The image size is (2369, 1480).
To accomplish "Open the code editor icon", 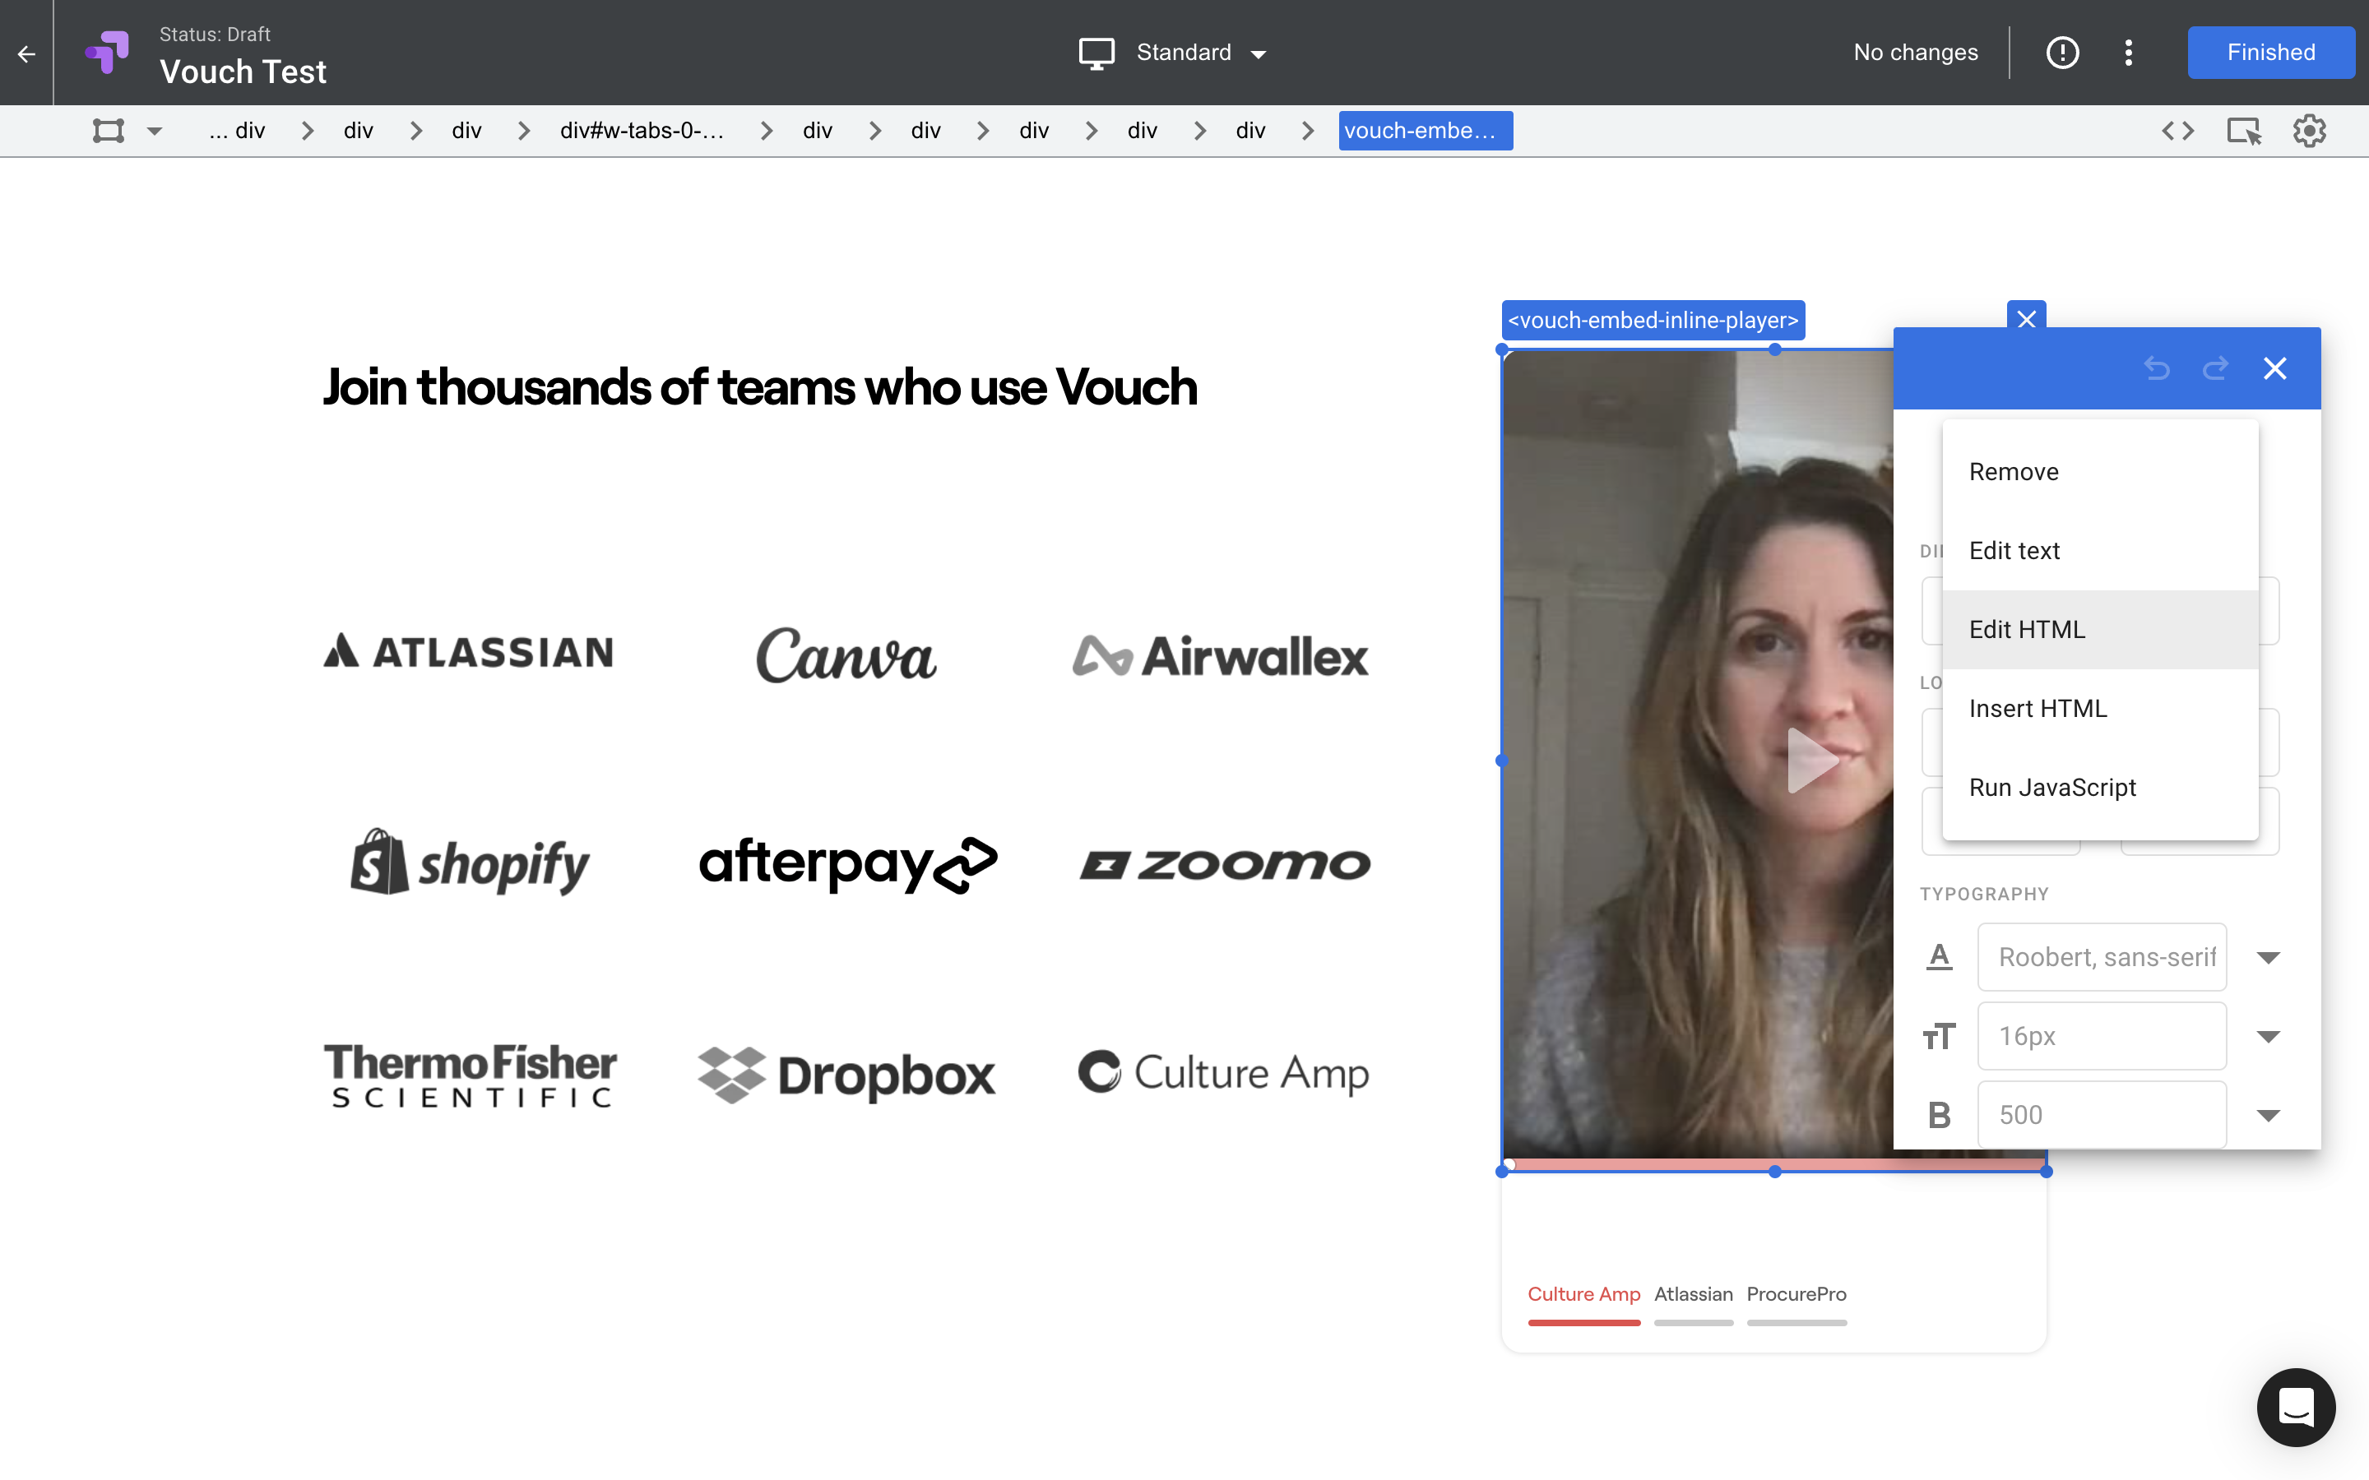I will coord(2177,130).
